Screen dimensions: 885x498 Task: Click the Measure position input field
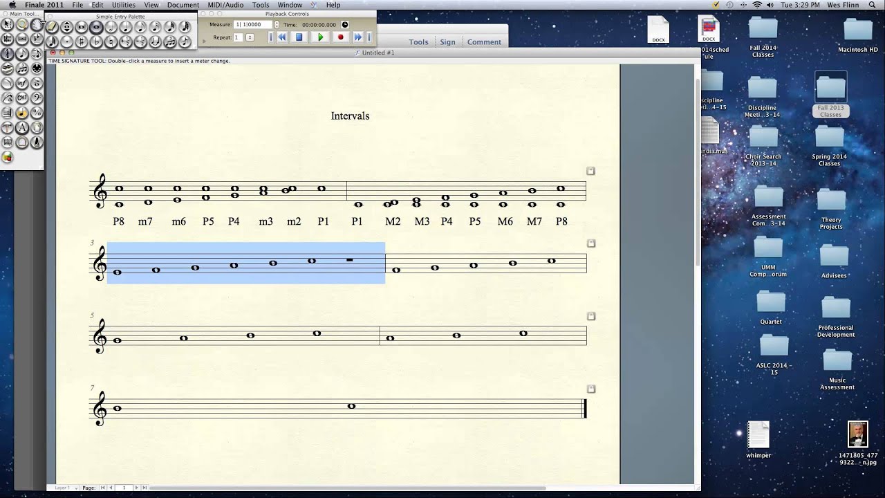point(253,24)
